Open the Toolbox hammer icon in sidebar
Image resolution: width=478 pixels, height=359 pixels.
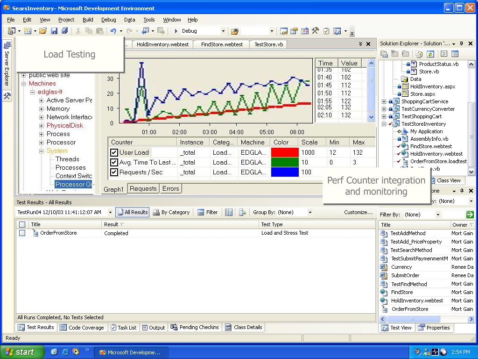pos(7,96)
